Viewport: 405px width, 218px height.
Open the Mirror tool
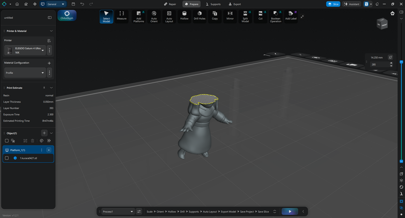[x=230, y=17]
